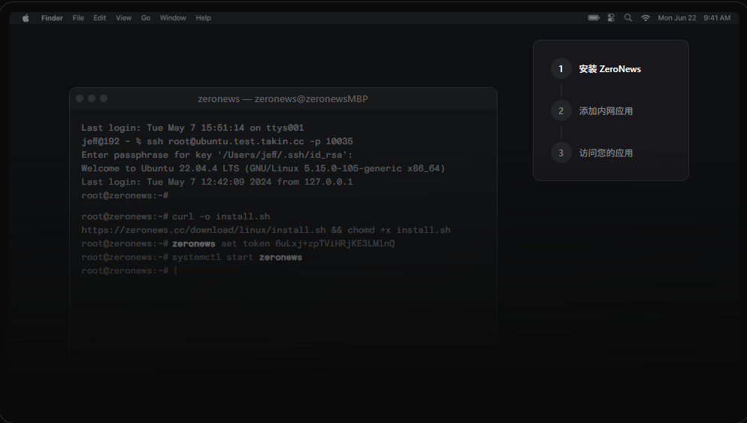The image size is (747, 423).
Task: Open the Go menu
Action: tap(146, 18)
